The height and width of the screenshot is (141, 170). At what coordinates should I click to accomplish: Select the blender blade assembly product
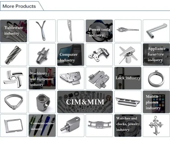128,55
